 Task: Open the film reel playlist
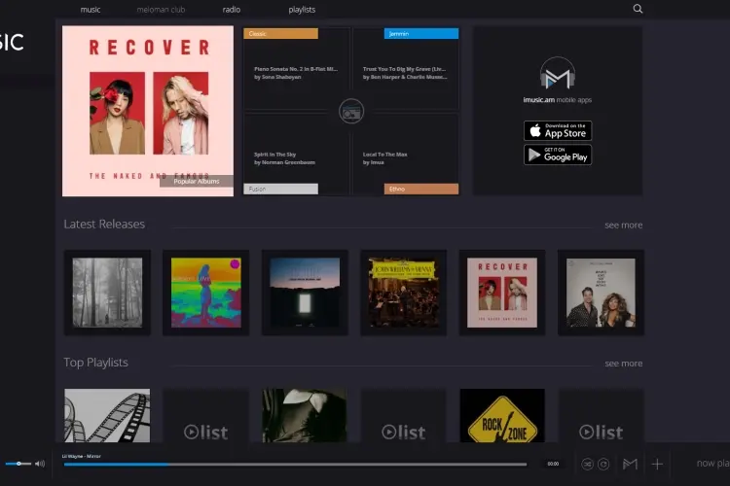107,415
